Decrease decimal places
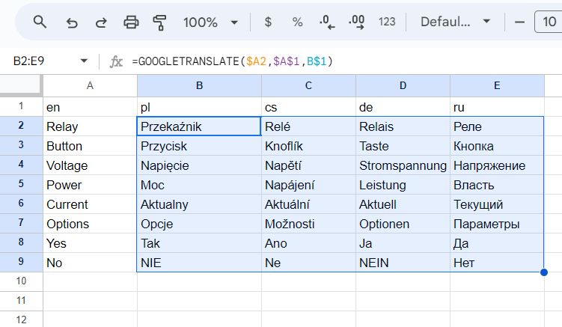Image resolution: width=562 pixels, height=327 pixels. [327, 22]
